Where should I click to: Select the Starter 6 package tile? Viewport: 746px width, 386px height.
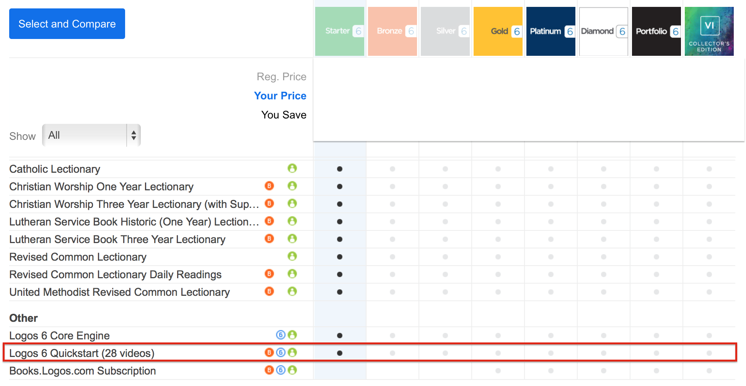[340, 31]
